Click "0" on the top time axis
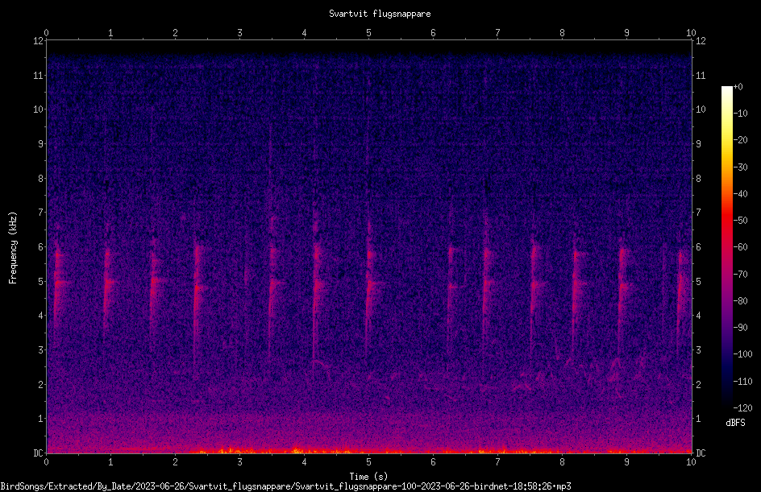The image size is (761, 492). pos(46,32)
